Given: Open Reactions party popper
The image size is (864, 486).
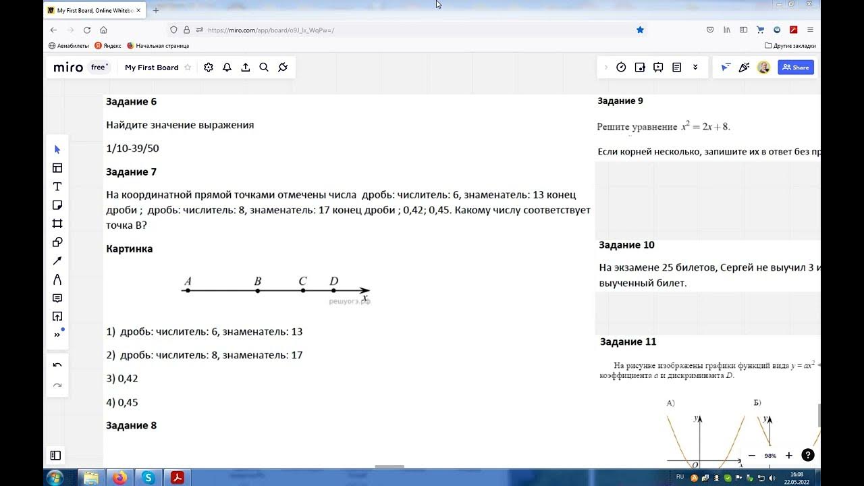Looking at the screenshot, I should [x=745, y=67].
